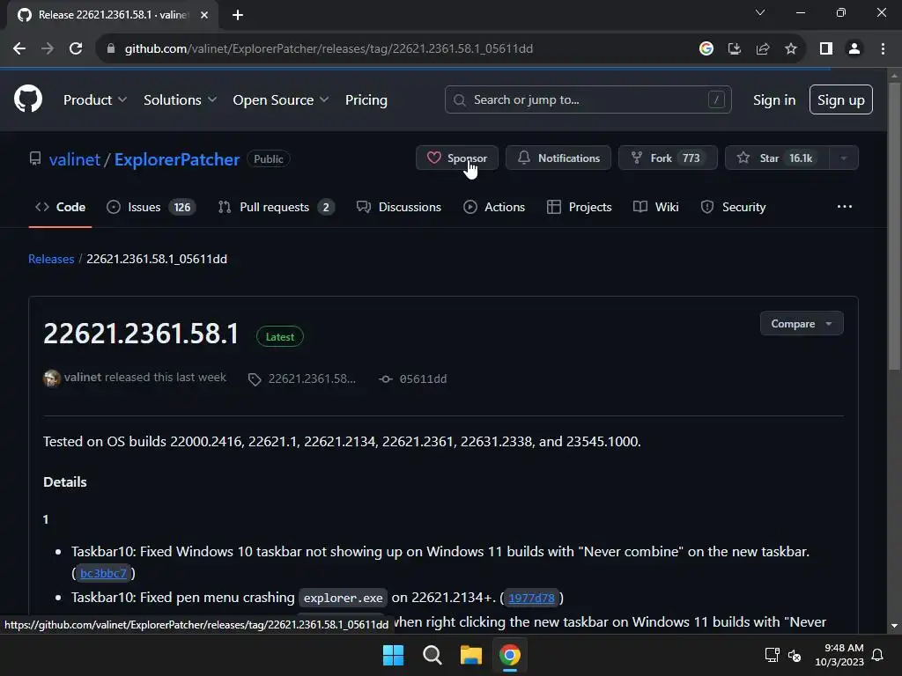This screenshot has width=902, height=676.
Task: Open commit 05611dd link
Action: point(412,378)
